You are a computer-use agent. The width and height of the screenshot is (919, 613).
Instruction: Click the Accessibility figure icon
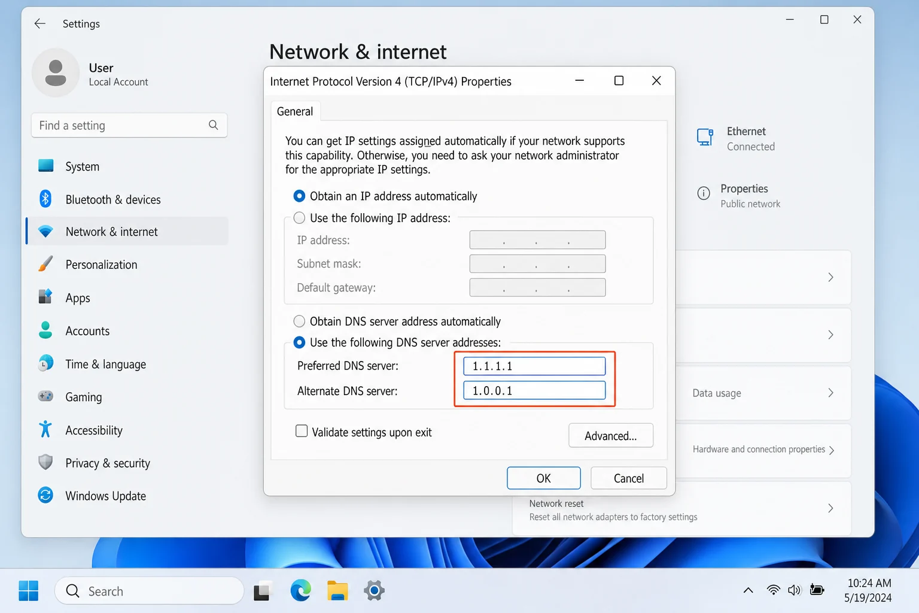click(45, 429)
